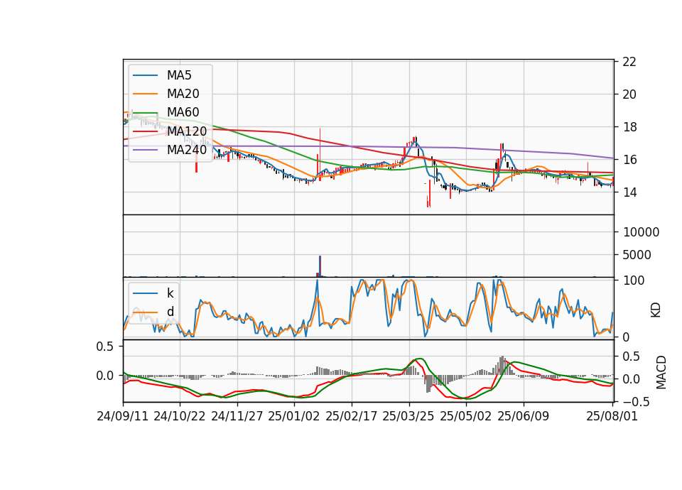Click the MACD axis title
The image size is (682, 490).
tap(661, 372)
